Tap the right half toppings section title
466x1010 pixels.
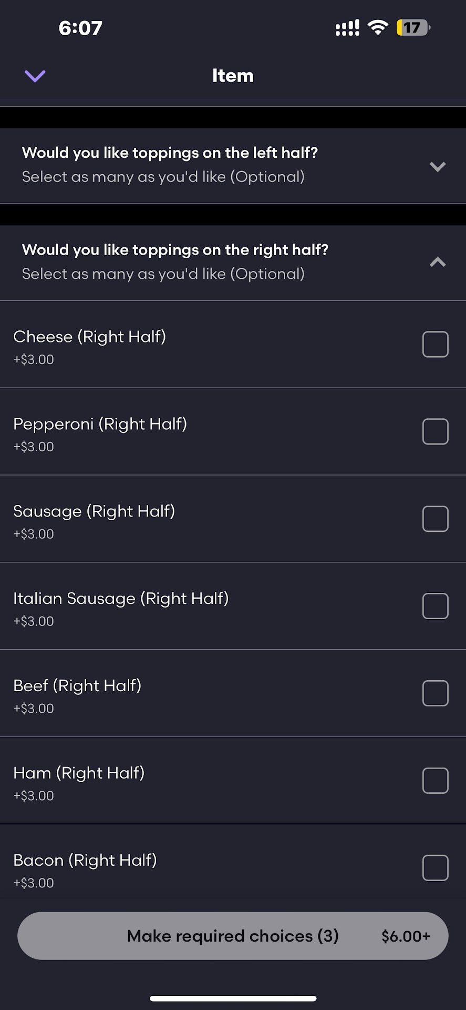[x=175, y=250]
